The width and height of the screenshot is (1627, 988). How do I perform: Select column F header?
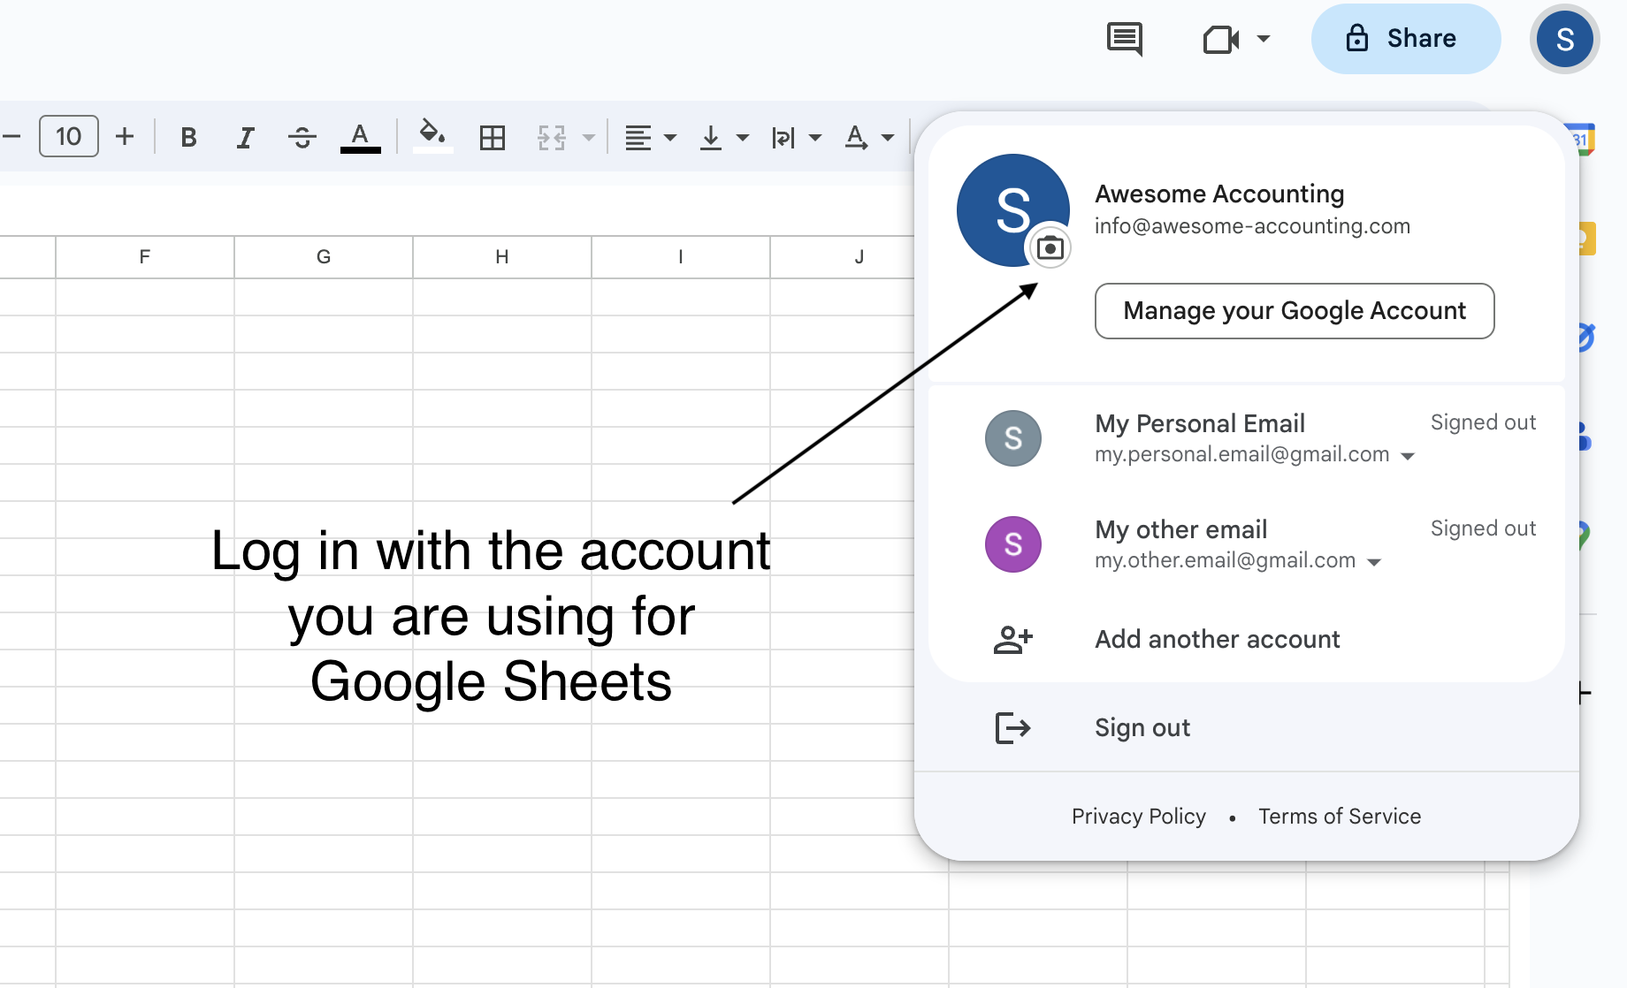pos(145,257)
